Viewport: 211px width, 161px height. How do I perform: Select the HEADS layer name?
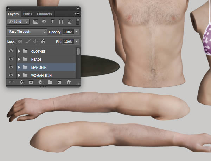tap(36, 59)
